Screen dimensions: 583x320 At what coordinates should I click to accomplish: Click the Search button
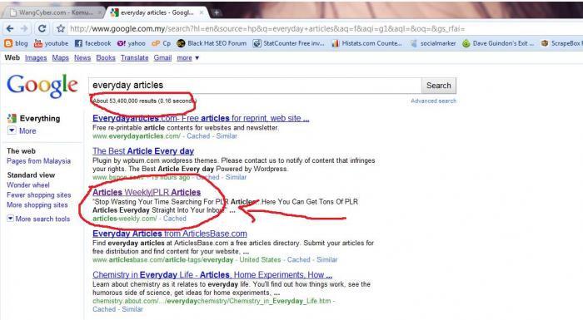point(439,86)
